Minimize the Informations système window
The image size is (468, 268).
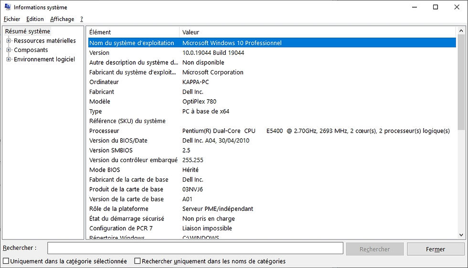coord(415,7)
